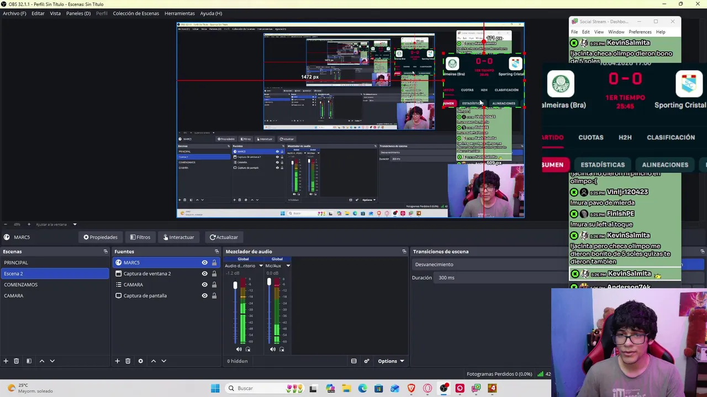Image resolution: width=707 pixels, height=397 pixels.
Task: Add a new scene with plus icon
Action: click(6, 361)
